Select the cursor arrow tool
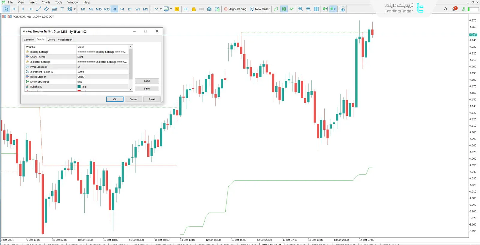 pyautogui.click(x=6, y=9)
